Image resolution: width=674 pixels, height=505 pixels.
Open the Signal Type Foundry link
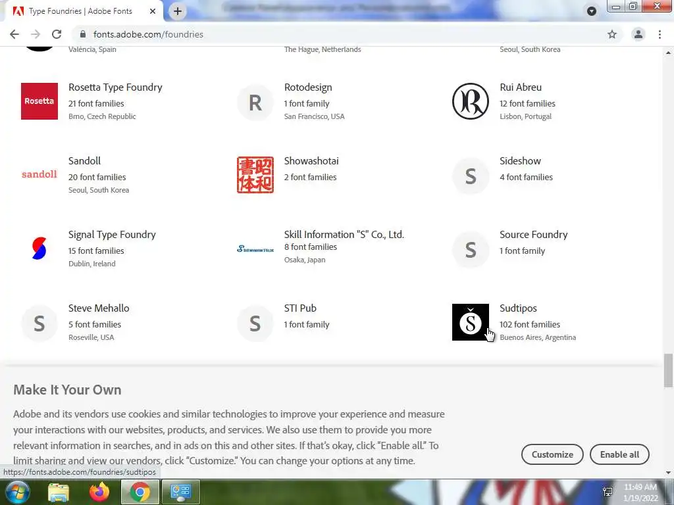(x=112, y=235)
